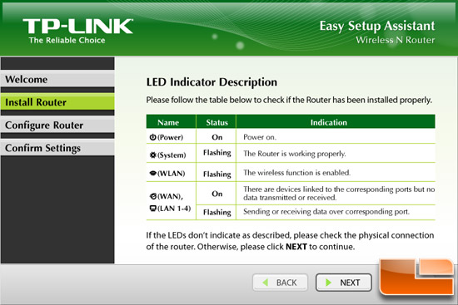Click the green arrow on BACK
This screenshot has width=458, height=305.
click(x=265, y=283)
